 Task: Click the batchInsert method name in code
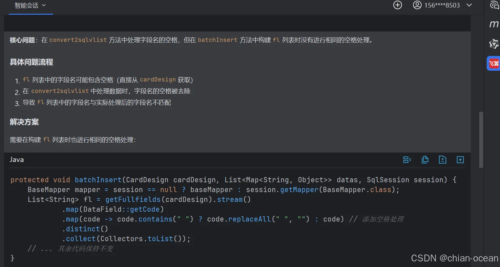click(x=98, y=180)
